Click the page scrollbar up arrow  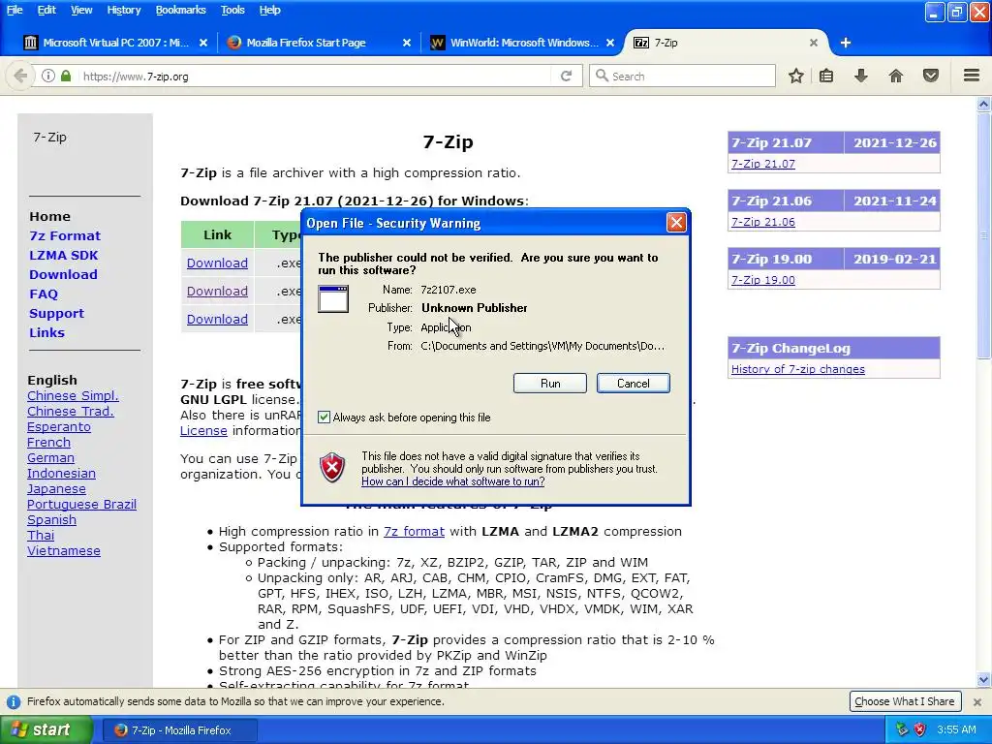pos(983,105)
